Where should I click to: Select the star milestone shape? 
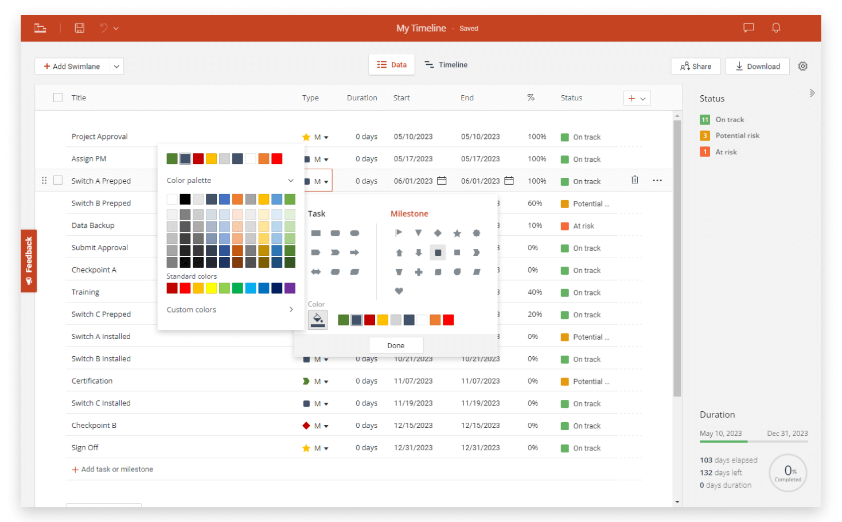(457, 233)
